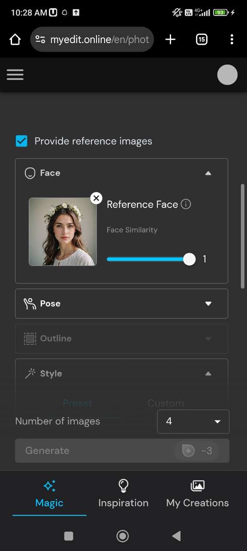Click the credits coin icon on Generate
The height and width of the screenshot is (551, 247).
coord(189,450)
